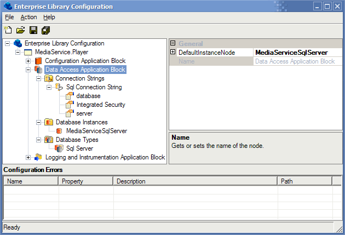
Task: Click the Sql Server database type icon
Action: tap(59, 148)
